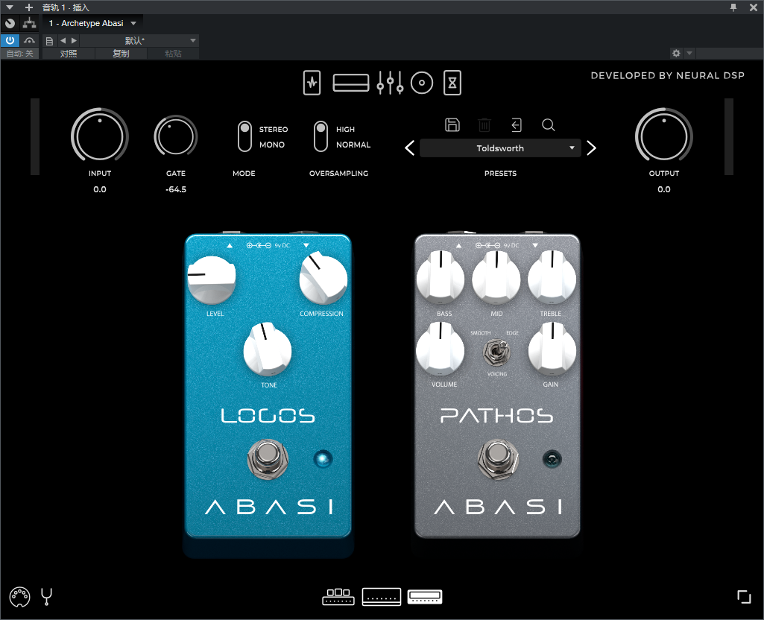Open the 默认 host preset dropdown
Viewport: 764px width, 620px height.
[x=139, y=40]
